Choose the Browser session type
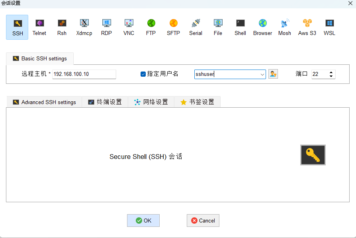The image size is (356, 238). [x=262, y=27]
